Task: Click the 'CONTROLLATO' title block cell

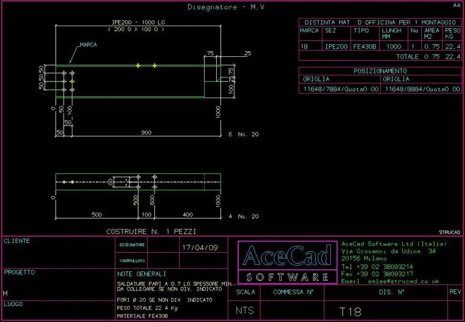Action: 132,261
